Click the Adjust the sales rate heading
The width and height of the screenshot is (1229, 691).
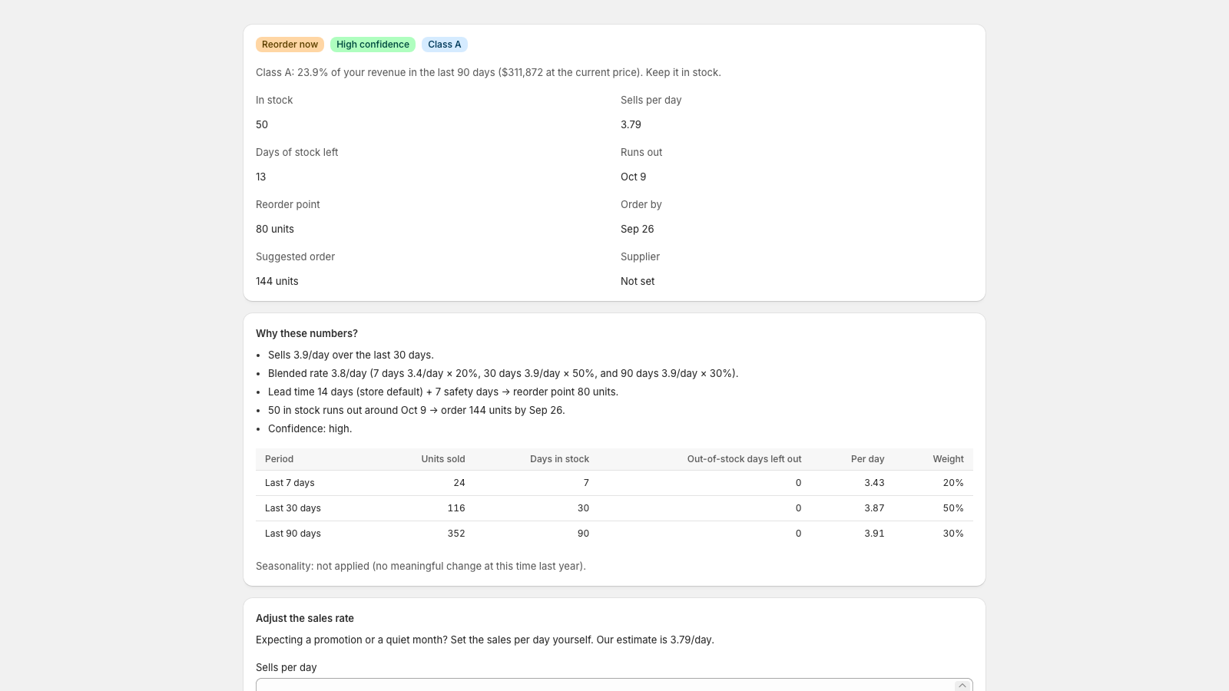pos(305,618)
